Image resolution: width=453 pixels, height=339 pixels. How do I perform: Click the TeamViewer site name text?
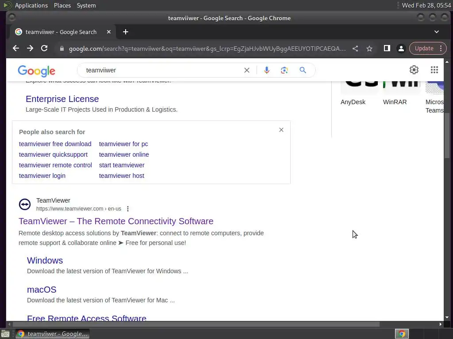tap(53, 200)
